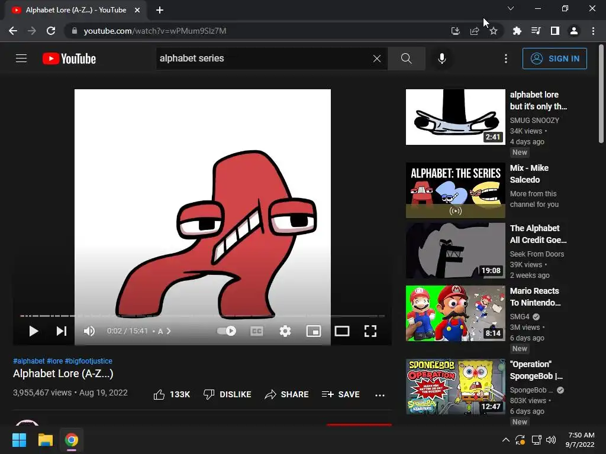Toggle the Chrome side panel

pos(555,31)
